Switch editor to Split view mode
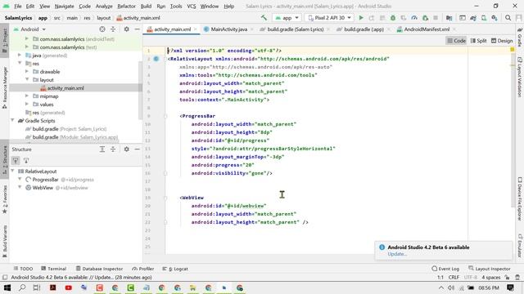Image resolution: width=524 pixels, height=294 pixels. coord(478,41)
